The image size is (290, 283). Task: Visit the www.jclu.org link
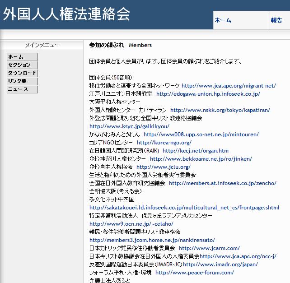click(x=164, y=167)
